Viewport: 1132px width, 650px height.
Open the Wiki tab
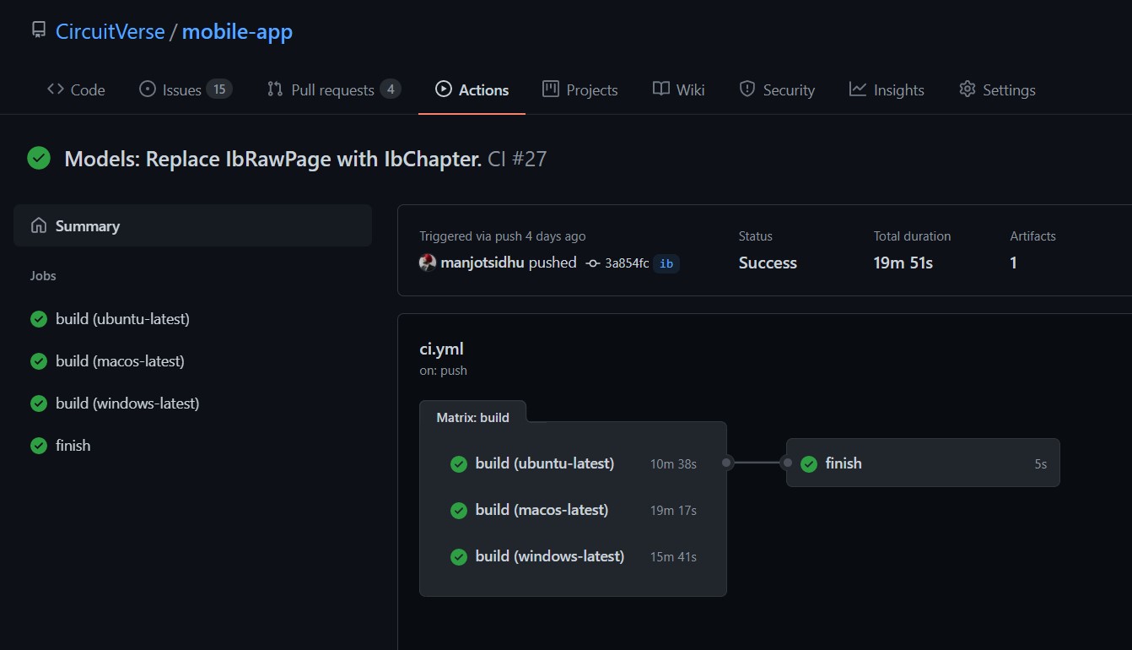pyautogui.click(x=679, y=89)
